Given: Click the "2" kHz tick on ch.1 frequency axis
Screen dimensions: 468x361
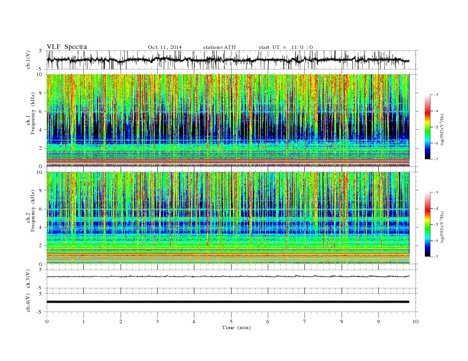Looking at the screenshot, I should 41,148.
